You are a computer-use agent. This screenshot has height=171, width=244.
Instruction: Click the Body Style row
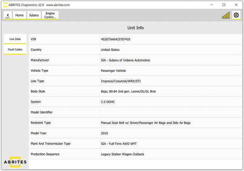pos(135,91)
